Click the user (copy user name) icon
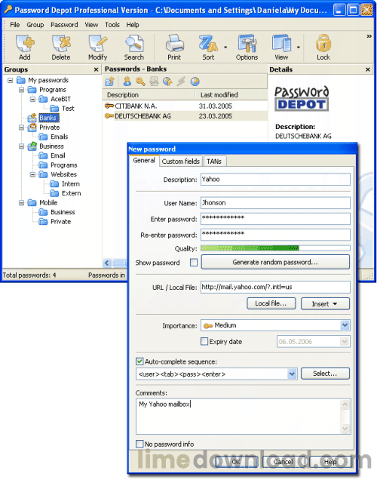377x483 pixels. coord(127,82)
